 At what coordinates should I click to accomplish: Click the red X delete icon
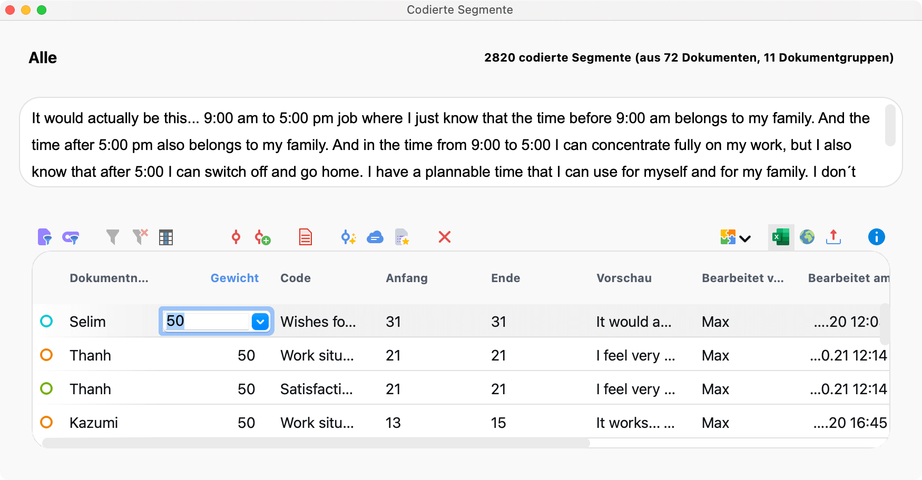tap(445, 237)
